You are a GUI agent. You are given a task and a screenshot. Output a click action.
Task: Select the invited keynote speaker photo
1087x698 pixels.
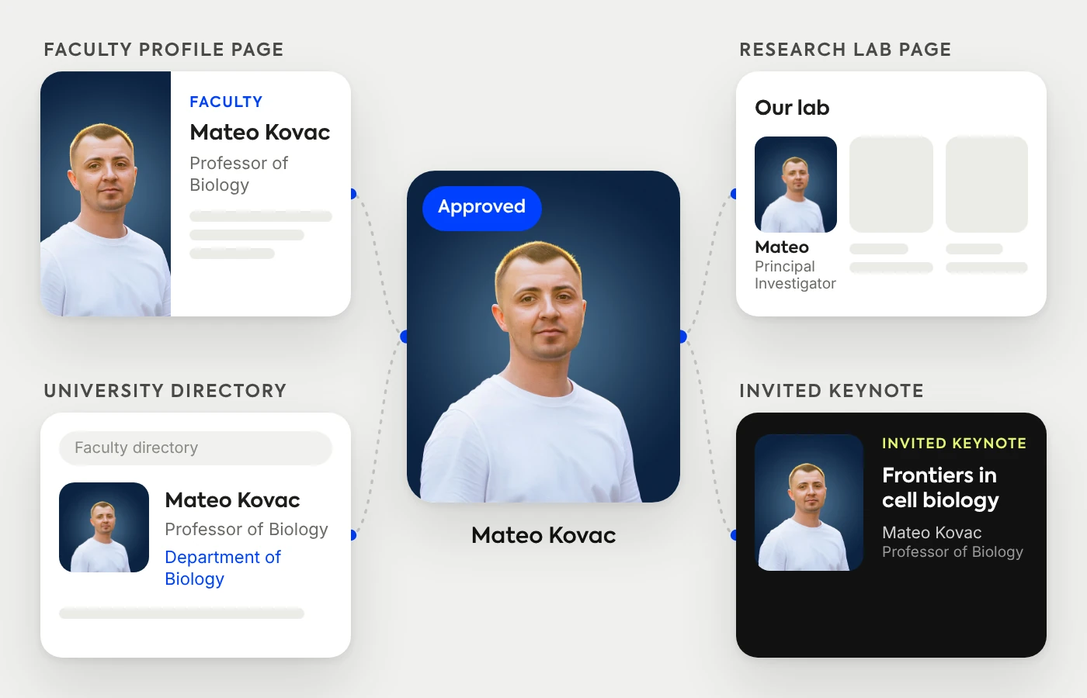point(809,503)
